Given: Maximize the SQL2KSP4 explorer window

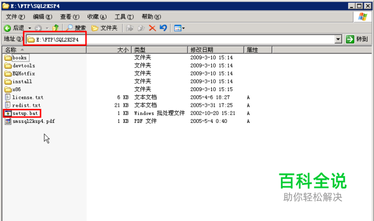Looking at the screenshot, I should (x=359, y=6).
